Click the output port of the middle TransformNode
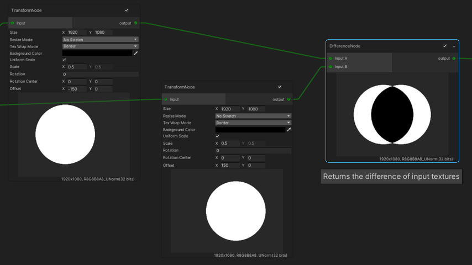 (x=289, y=99)
